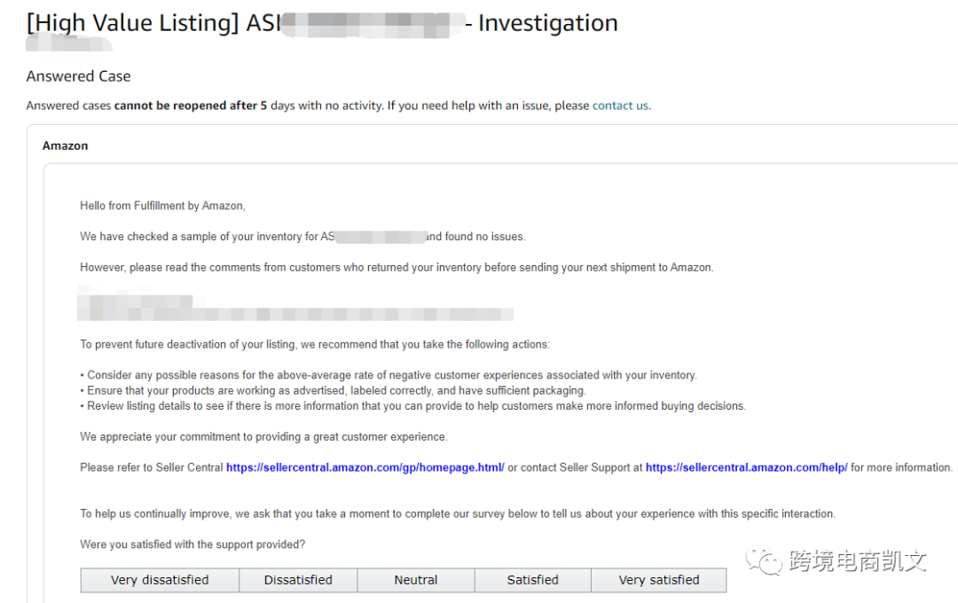Click the "Review listing details" bullet line
This screenshot has width=958, height=603.
coord(415,406)
